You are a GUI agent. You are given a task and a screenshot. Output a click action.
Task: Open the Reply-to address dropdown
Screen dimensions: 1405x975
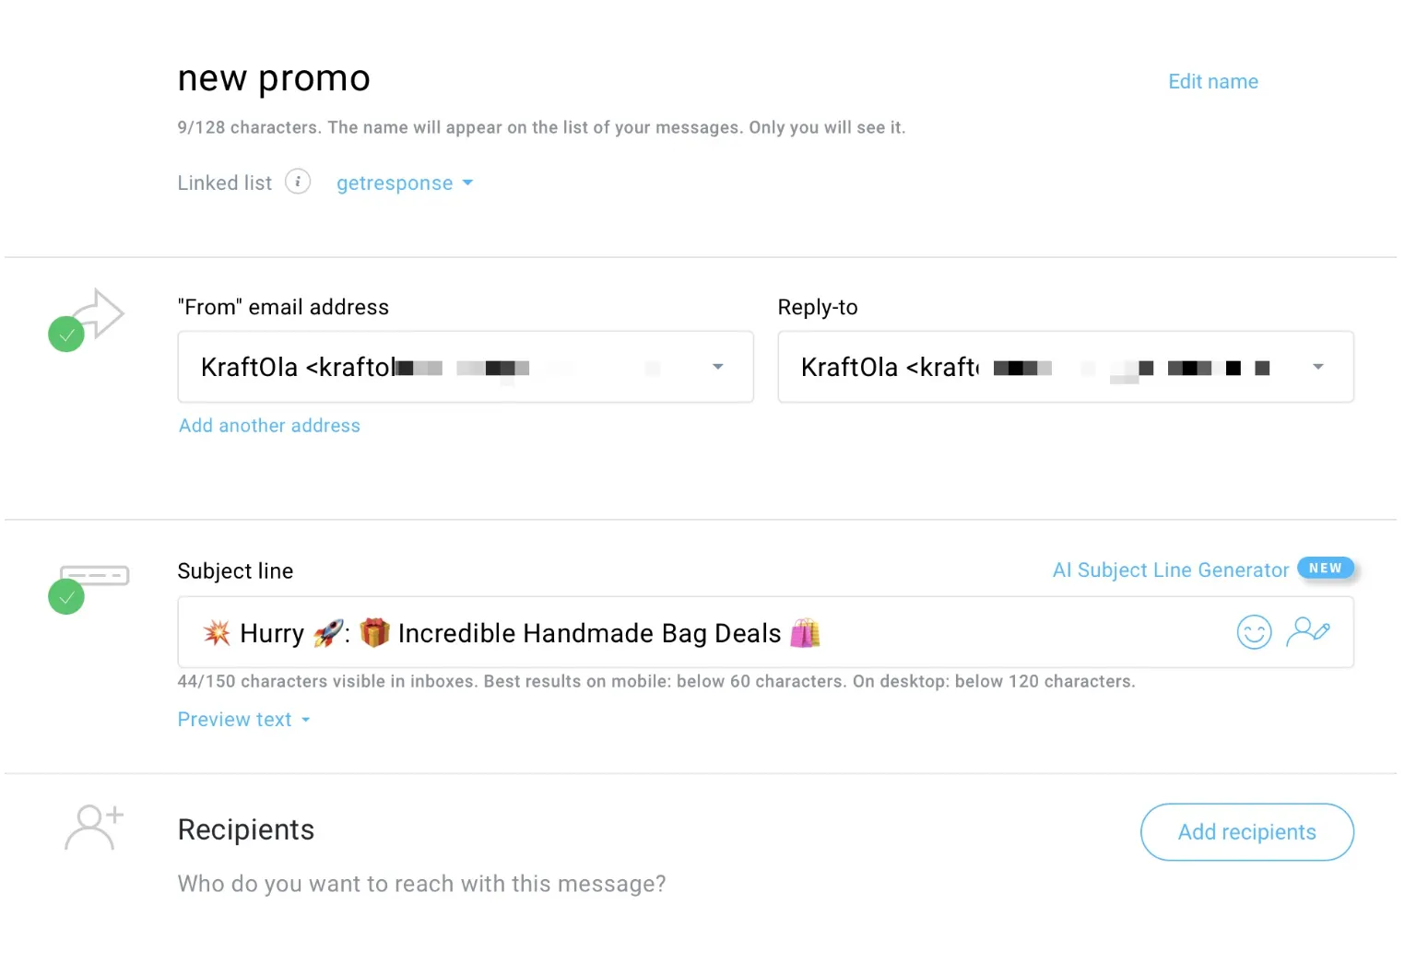tap(1066, 367)
